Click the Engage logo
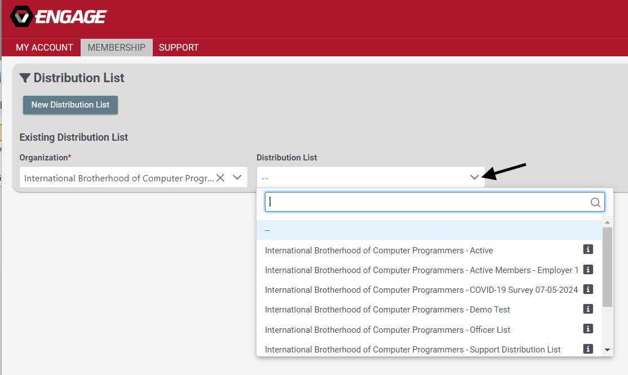 [x=59, y=16]
